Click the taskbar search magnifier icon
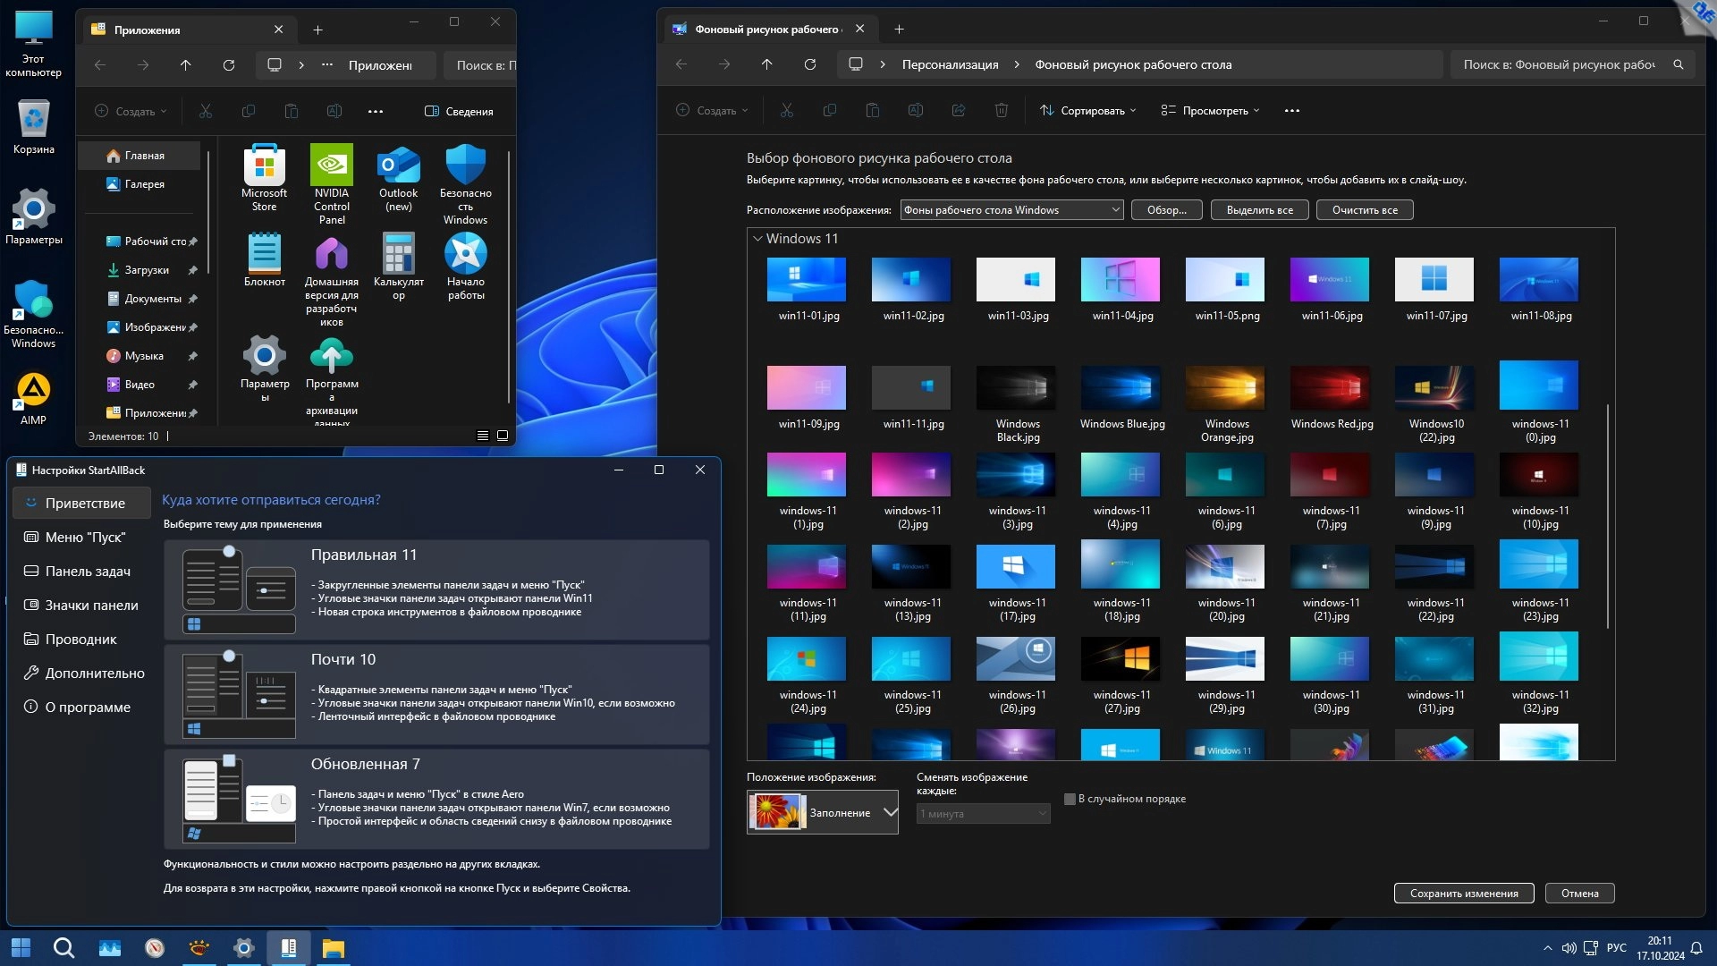Viewport: 1717px width, 966px height. [x=63, y=948]
